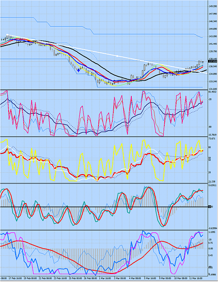The height and width of the screenshot is (282, 218).
Task: Select the white trendline starting anchor point
Action: [7, 34]
